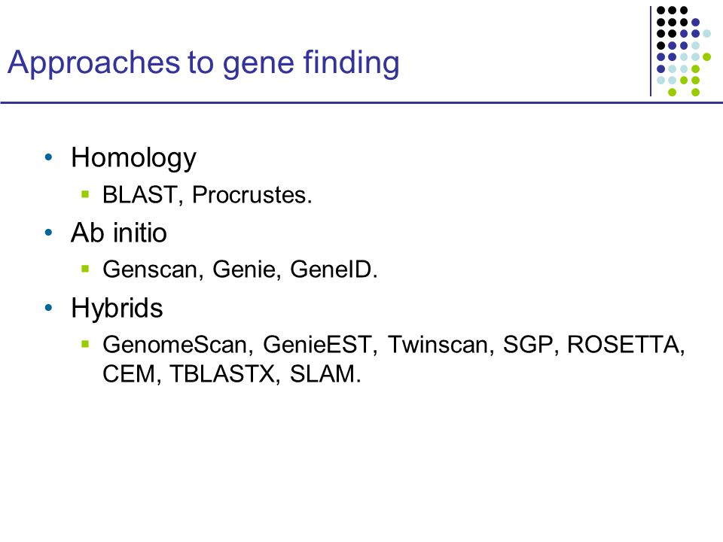This screenshot has width=723, height=542.
Task: Click the 'BLAST, Procrustes.' sub-bullet text
Action: 207,194
